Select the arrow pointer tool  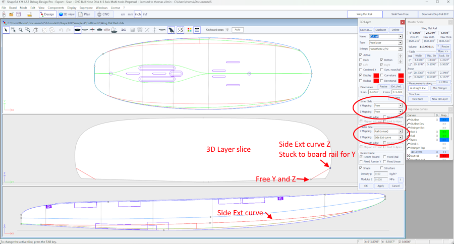click(x=6, y=30)
